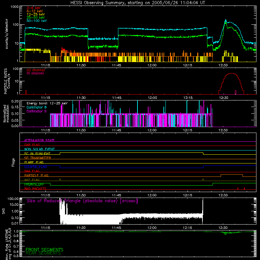Click the 12:00 tick label in flags plot

(152, 195)
